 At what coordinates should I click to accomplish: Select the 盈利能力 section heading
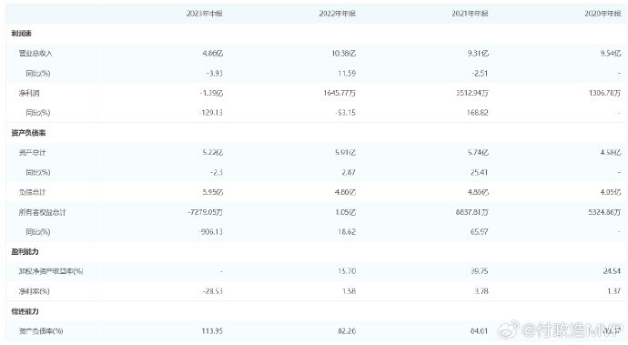(x=25, y=251)
